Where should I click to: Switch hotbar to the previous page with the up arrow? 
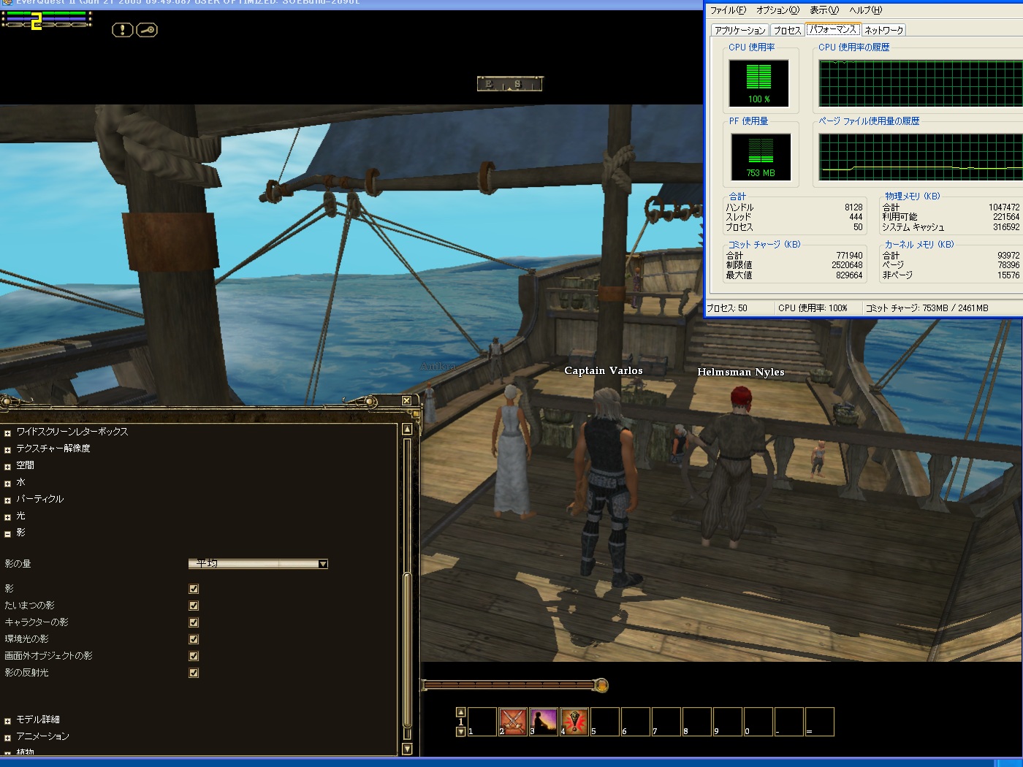click(460, 712)
